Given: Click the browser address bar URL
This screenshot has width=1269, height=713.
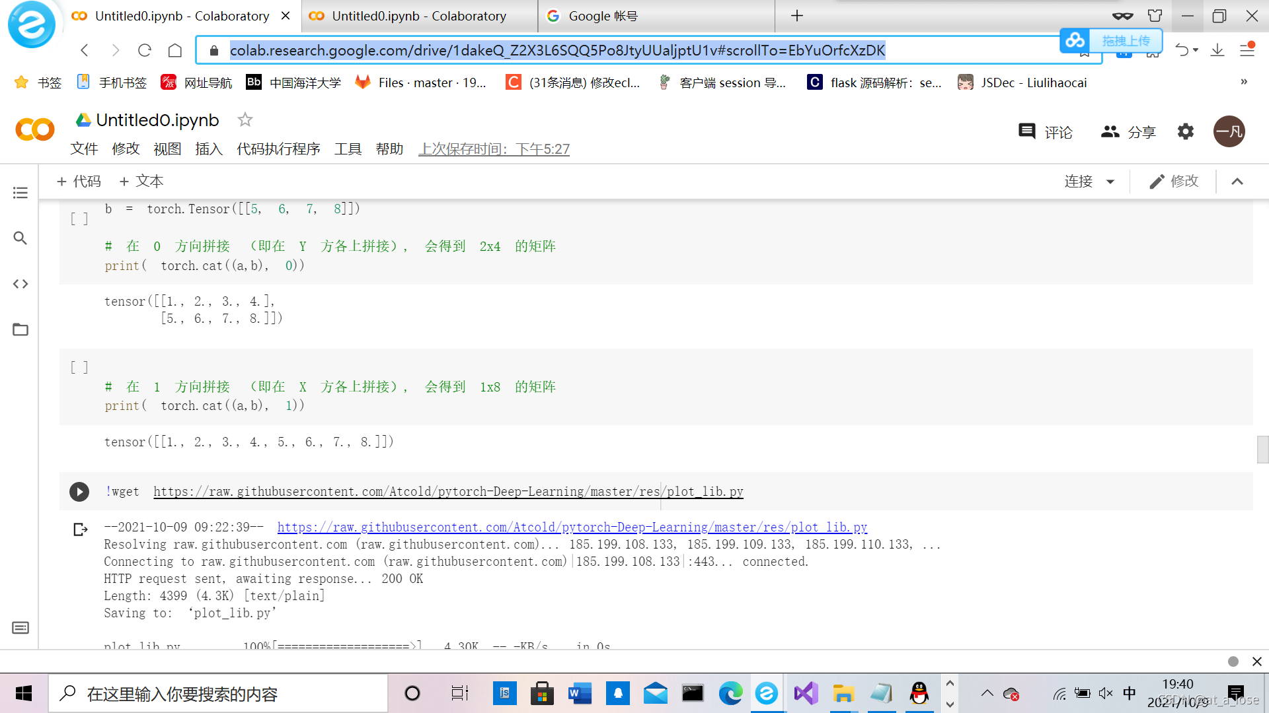Looking at the screenshot, I should point(557,50).
